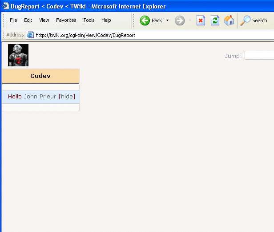The image size is (274, 232).
Task: Go to the Home page icon
Action: tap(229, 20)
